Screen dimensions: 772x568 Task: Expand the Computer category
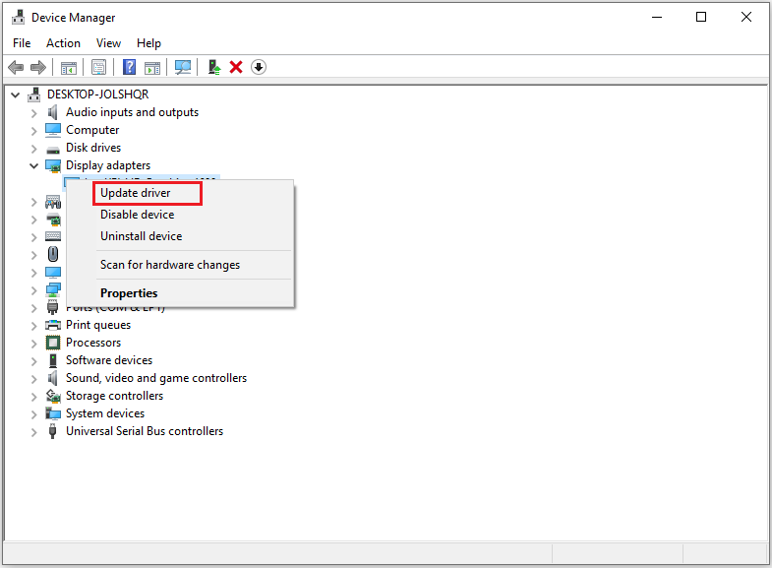(33, 131)
